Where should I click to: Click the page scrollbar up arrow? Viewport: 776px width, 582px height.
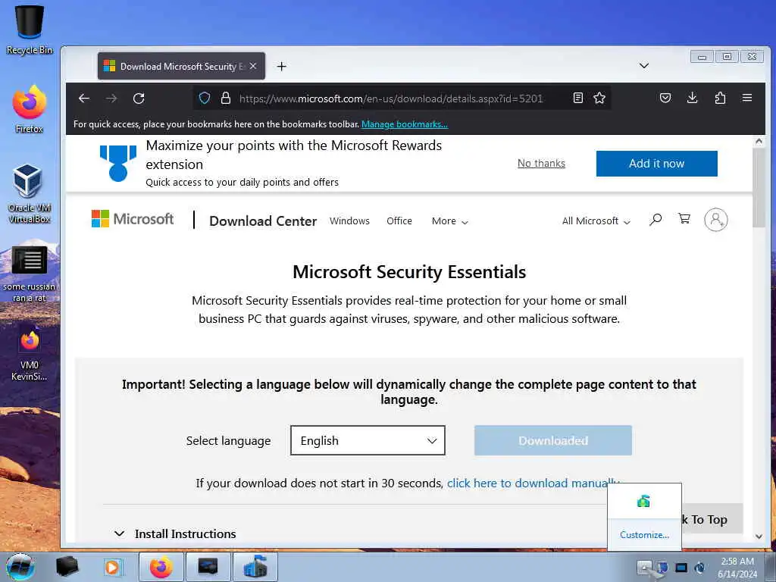coord(759,141)
